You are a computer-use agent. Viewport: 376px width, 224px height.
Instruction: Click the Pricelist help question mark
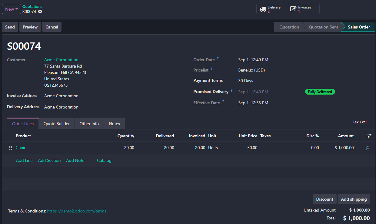click(x=211, y=69)
